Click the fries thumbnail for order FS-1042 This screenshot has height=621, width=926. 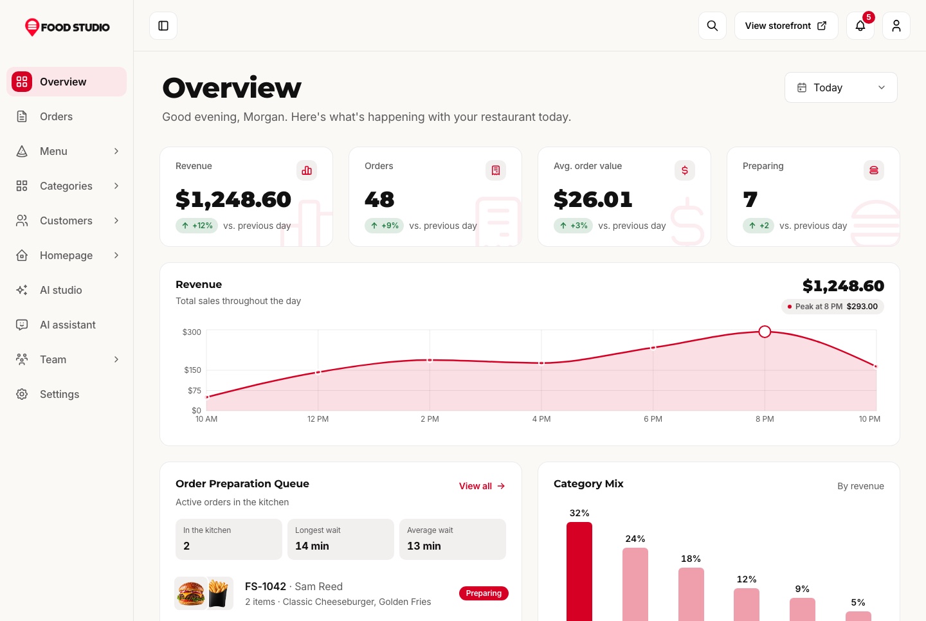point(219,593)
